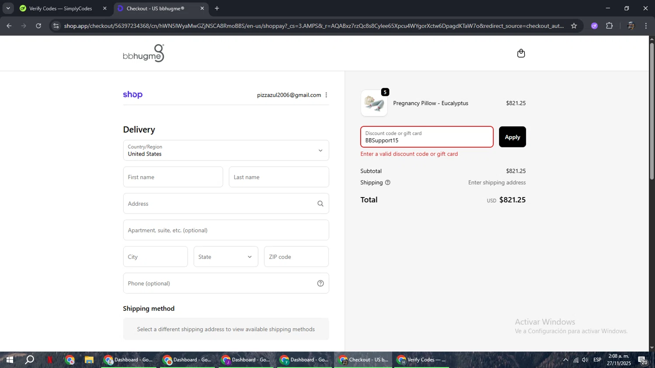This screenshot has width=655, height=368.
Task: Open Chrome three-dot menu
Action: 646,26
